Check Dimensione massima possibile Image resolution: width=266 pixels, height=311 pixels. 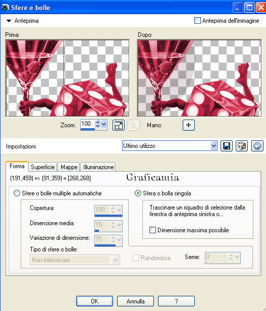coord(152,230)
